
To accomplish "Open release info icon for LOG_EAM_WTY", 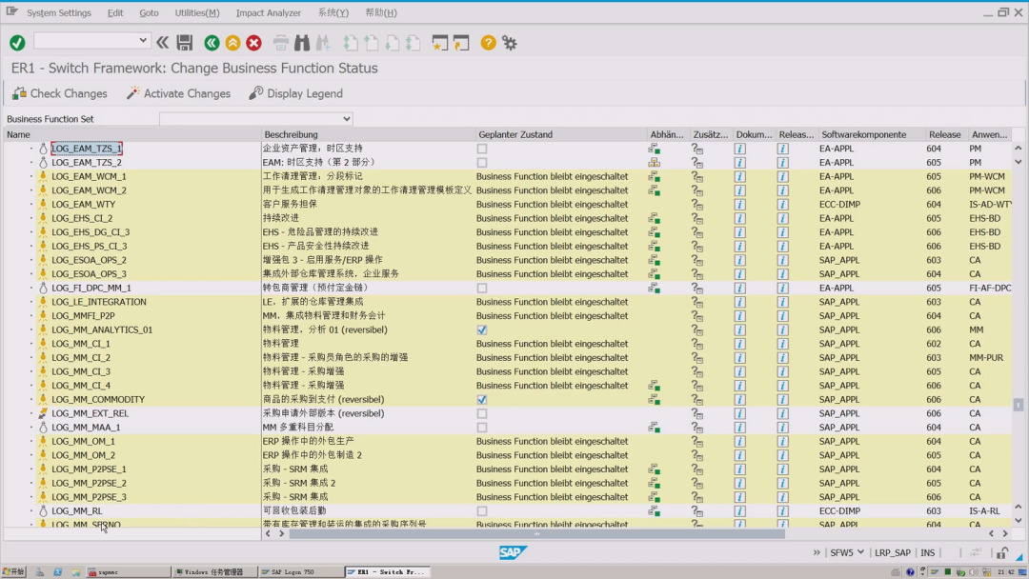I will (782, 205).
